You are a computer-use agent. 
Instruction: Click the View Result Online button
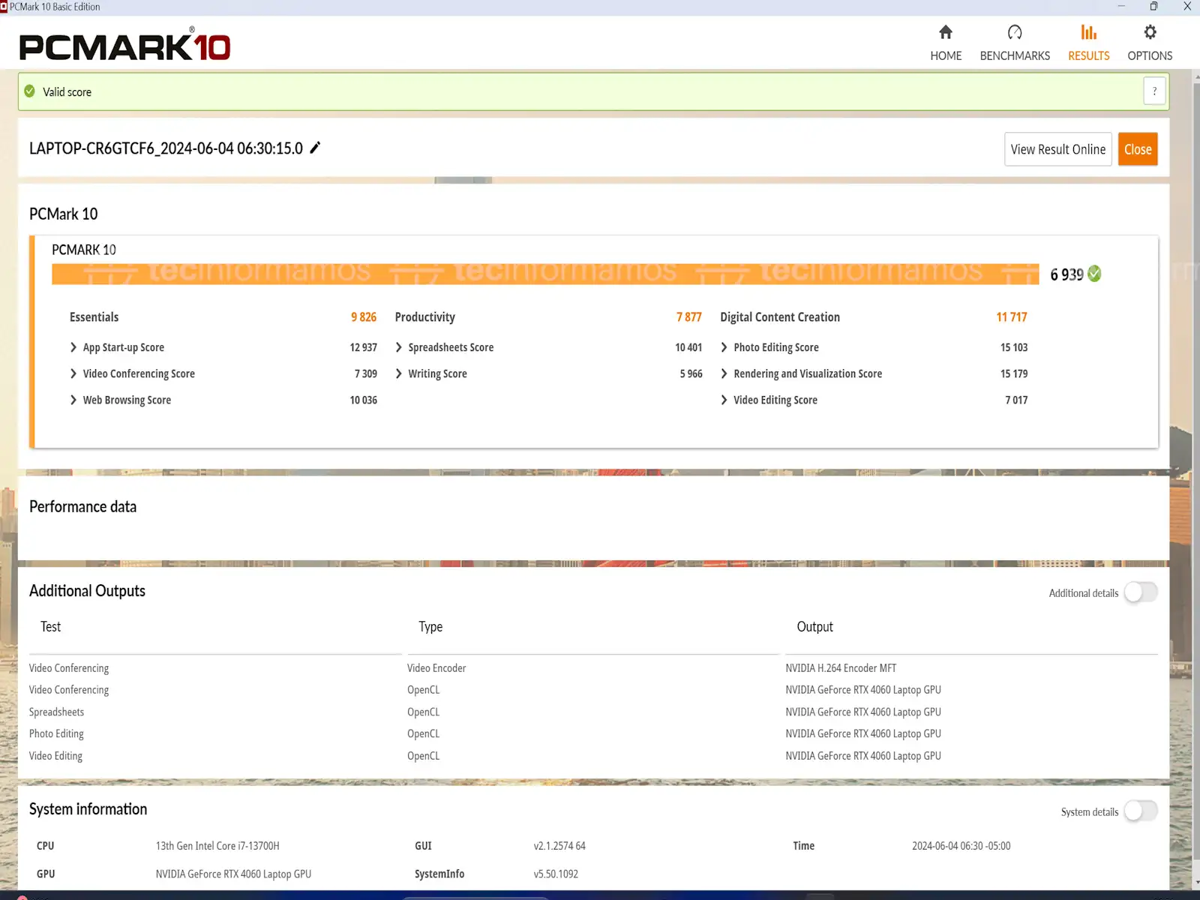coord(1057,149)
